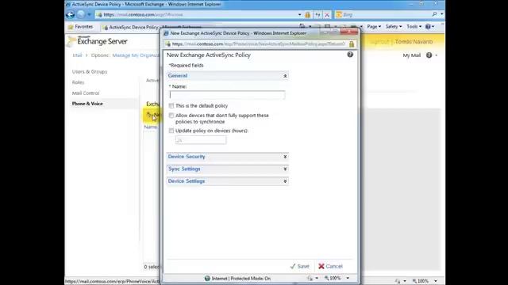508x285 pixels.
Task: Open the Tools menu in command bar
Action: [414, 26]
